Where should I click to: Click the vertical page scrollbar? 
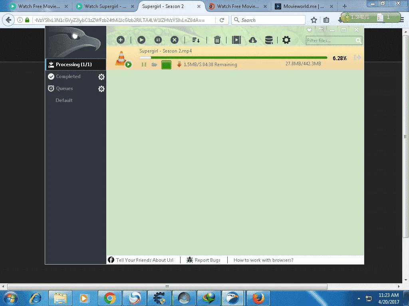coord(405,137)
